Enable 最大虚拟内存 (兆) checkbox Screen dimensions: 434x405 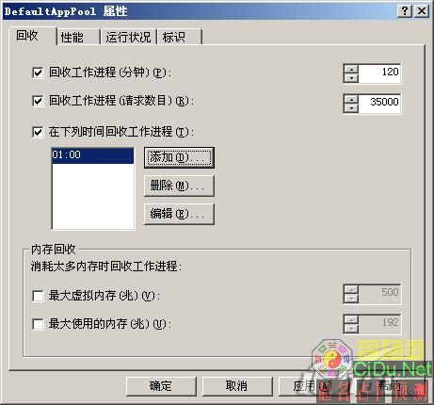point(38,296)
